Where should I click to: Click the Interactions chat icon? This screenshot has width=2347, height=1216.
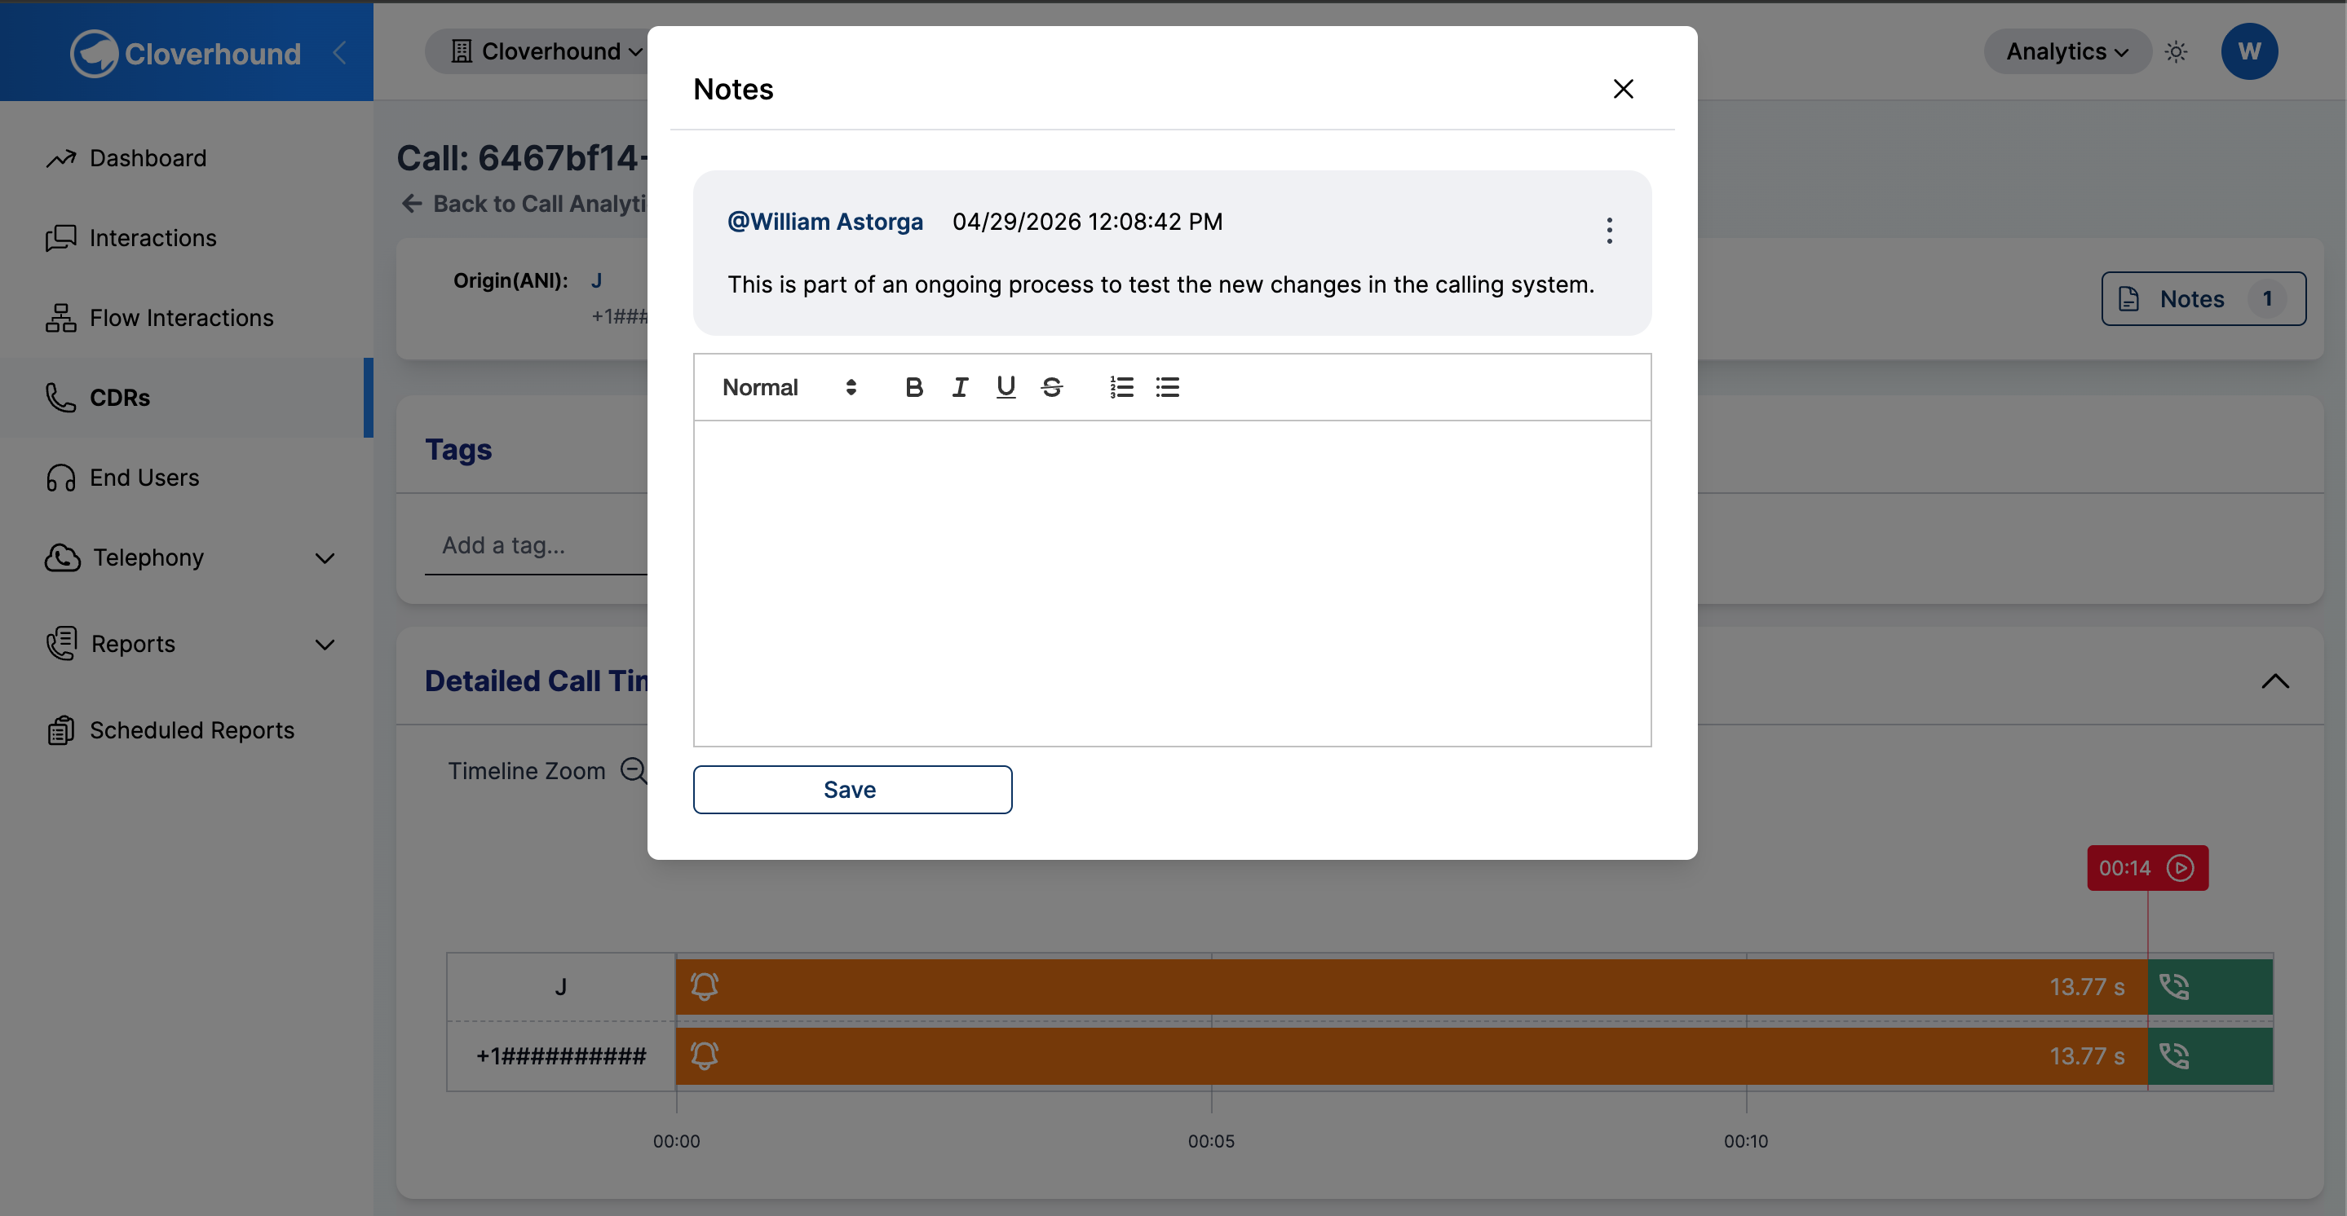tap(61, 238)
